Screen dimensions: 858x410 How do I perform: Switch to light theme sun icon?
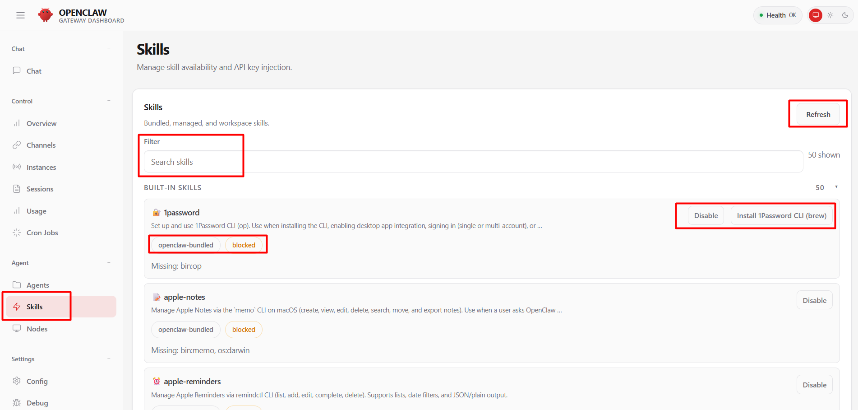tap(830, 15)
